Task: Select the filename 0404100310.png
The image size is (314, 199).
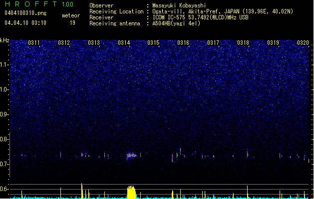Action: point(25,13)
